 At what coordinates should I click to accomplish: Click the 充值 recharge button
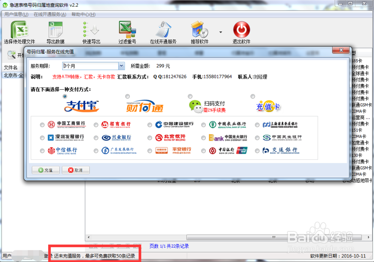point(46,170)
